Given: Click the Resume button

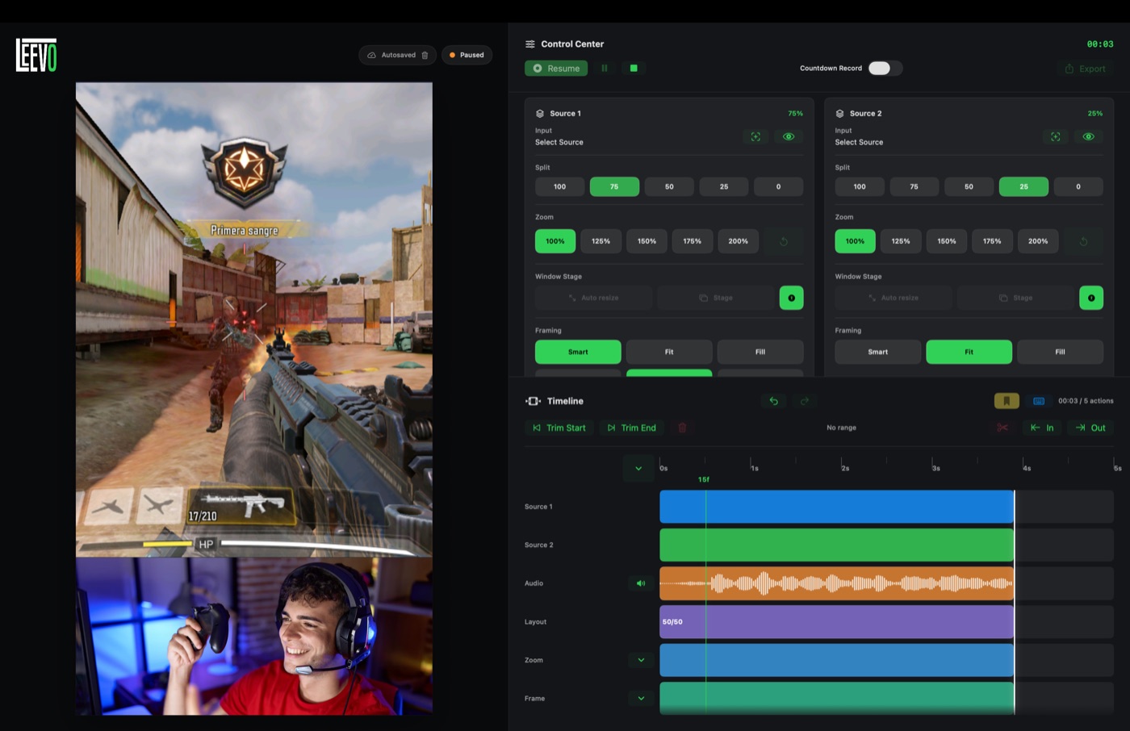Looking at the screenshot, I should (556, 69).
